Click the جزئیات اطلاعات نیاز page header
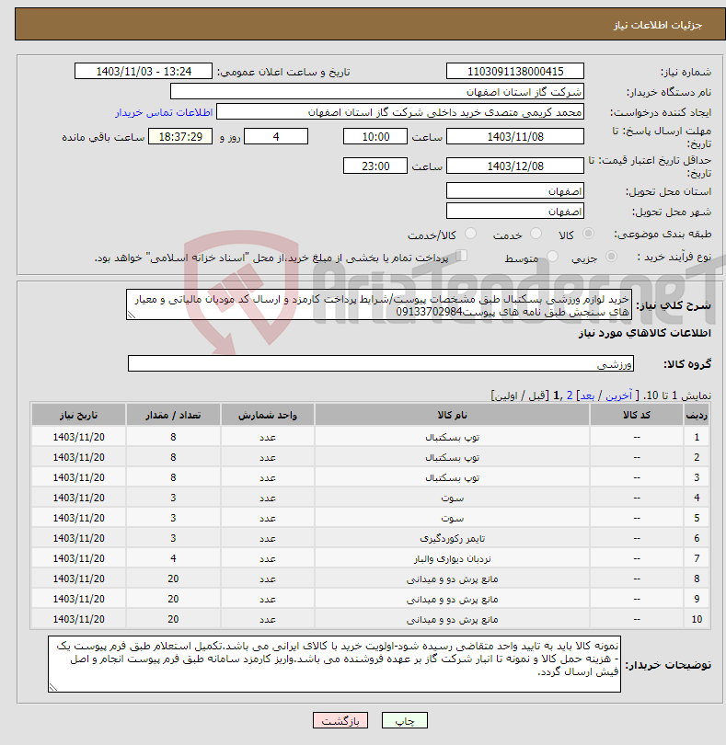This screenshot has height=745, width=726. tap(658, 25)
